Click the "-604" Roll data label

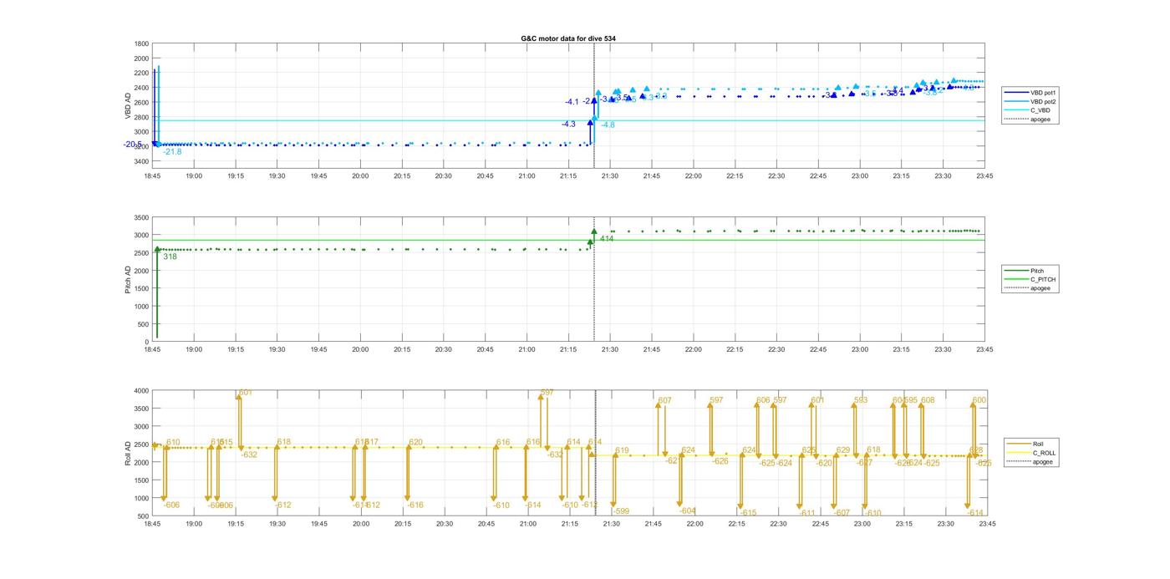pos(687,511)
